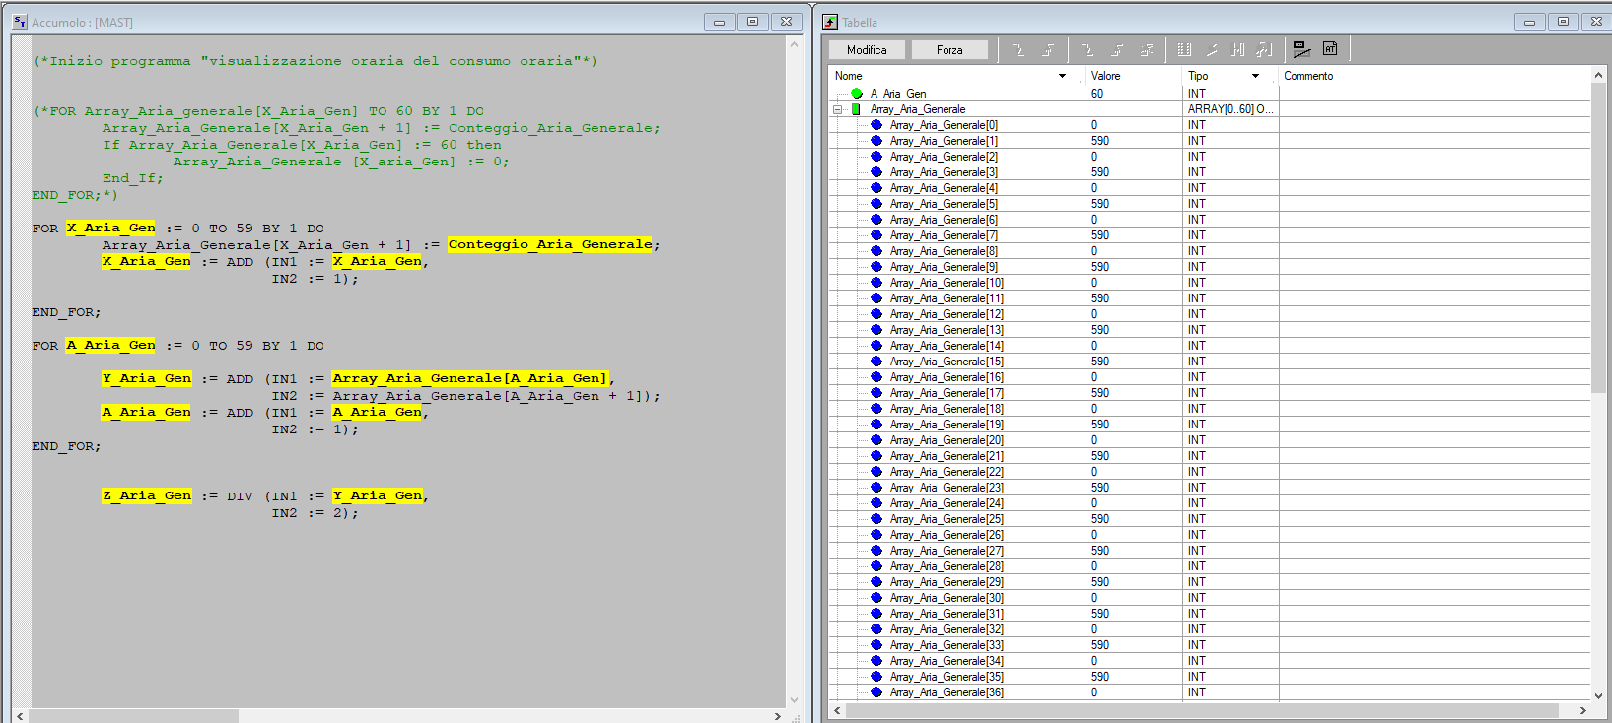
Task: Select the Array_Aria_Generale[23] row name
Action: tap(946, 488)
